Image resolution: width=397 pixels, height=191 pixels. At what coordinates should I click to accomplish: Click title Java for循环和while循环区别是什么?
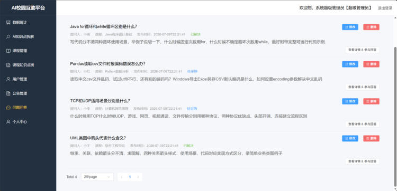click(104, 27)
